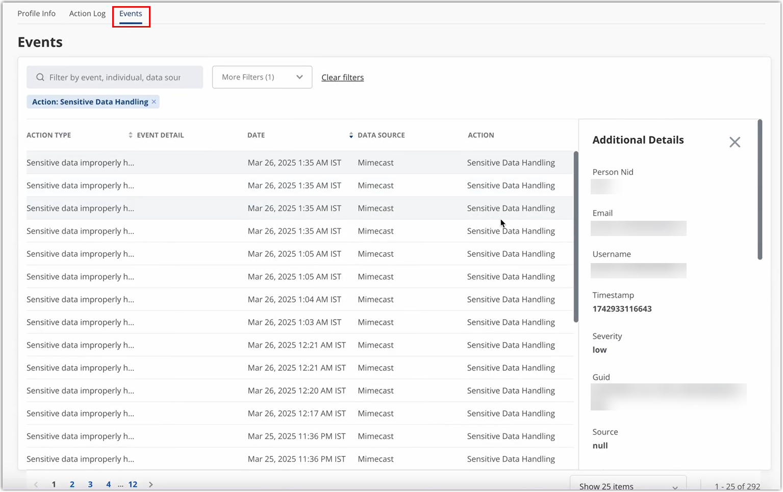The height and width of the screenshot is (492, 783).
Task: Click the search magnifier icon
Action: (40, 77)
